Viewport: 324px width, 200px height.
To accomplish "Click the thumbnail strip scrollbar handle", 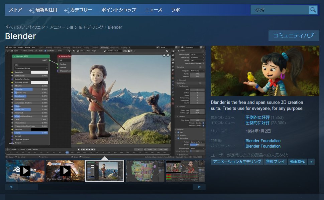I will click(28, 187).
